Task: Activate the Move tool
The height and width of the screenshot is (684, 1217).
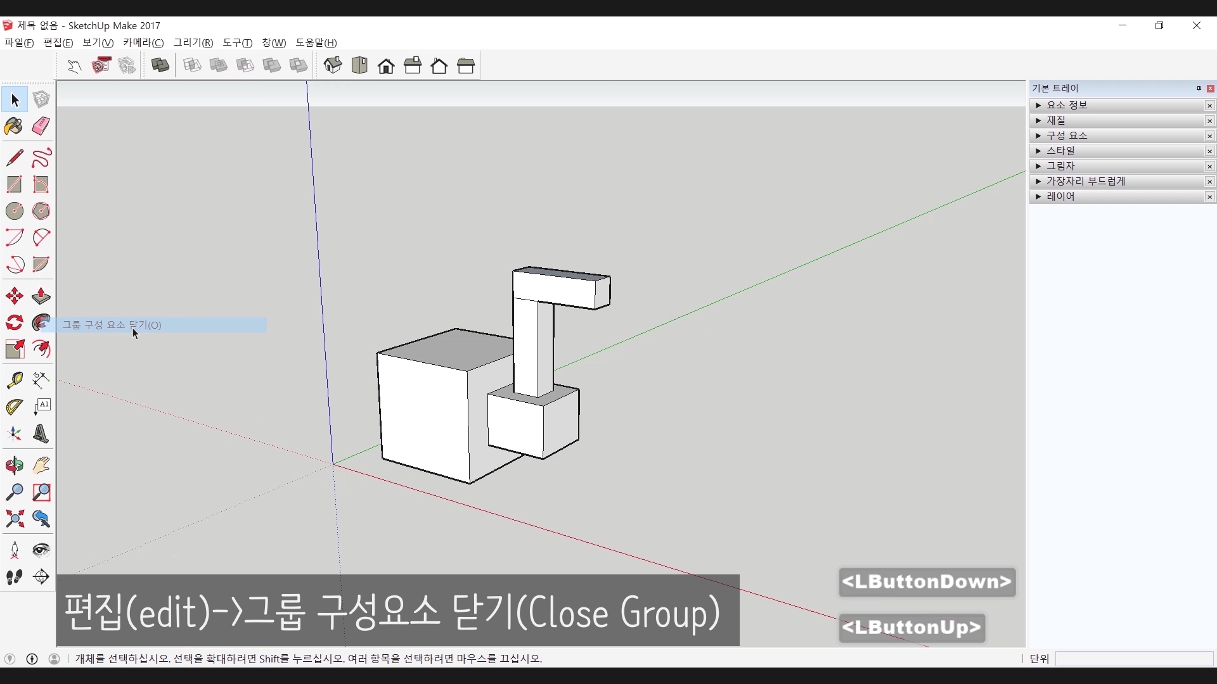Action: pos(15,296)
